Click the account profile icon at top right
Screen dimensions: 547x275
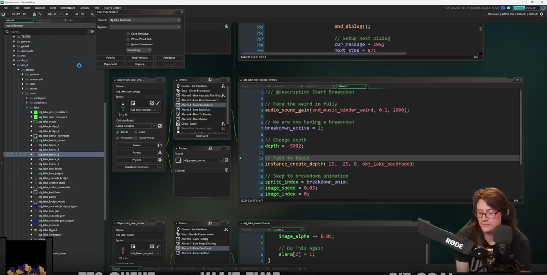[503, 8]
